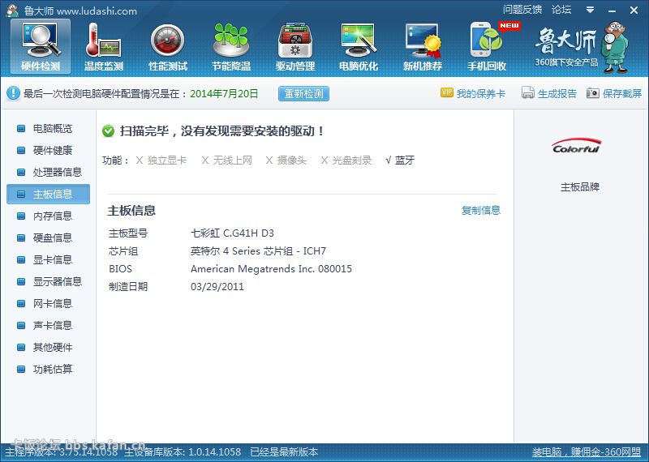
Task: Click the motherboard model 七彩虹 C.G41H D3
Action: [232, 233]
